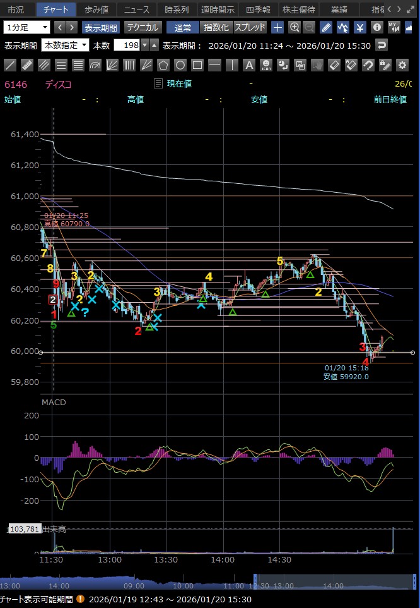The image size is (420, 608).
Task: Open the 1分足 timeframe dropdown
Action: pos(26,27)
